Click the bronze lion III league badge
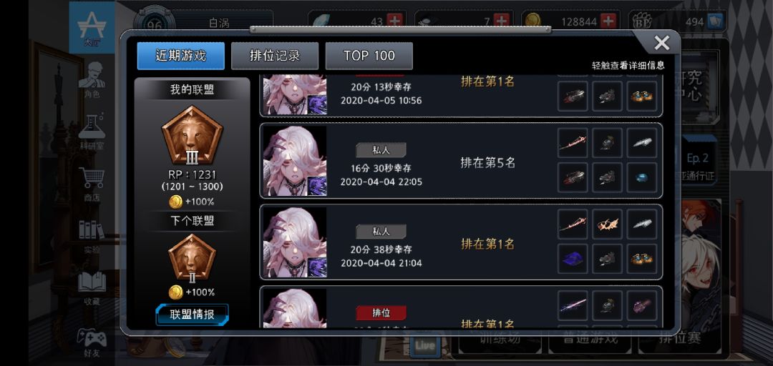773x366 pixels. (192, 136)
